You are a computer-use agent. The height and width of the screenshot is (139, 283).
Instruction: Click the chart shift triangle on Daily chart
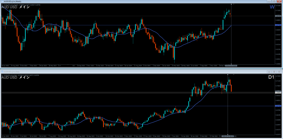[x=234, y=74]
